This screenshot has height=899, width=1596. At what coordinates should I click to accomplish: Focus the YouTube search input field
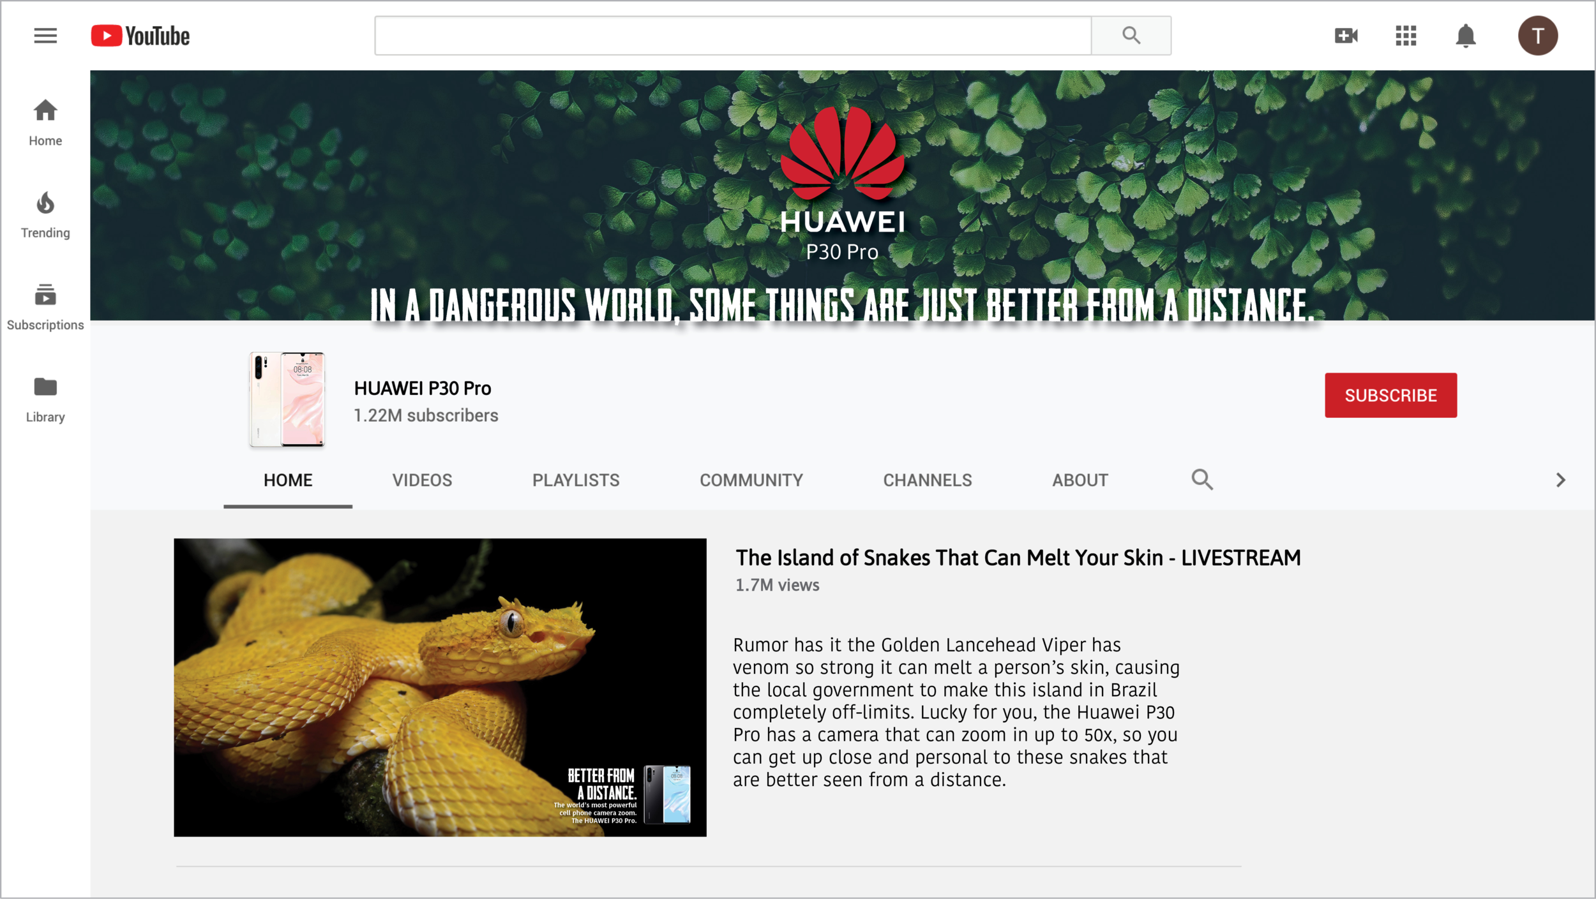pyautogui.click(x=733, y=36)
